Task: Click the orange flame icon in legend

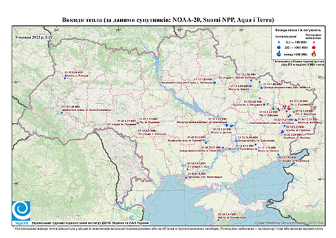Action: [x=314, y=54]
